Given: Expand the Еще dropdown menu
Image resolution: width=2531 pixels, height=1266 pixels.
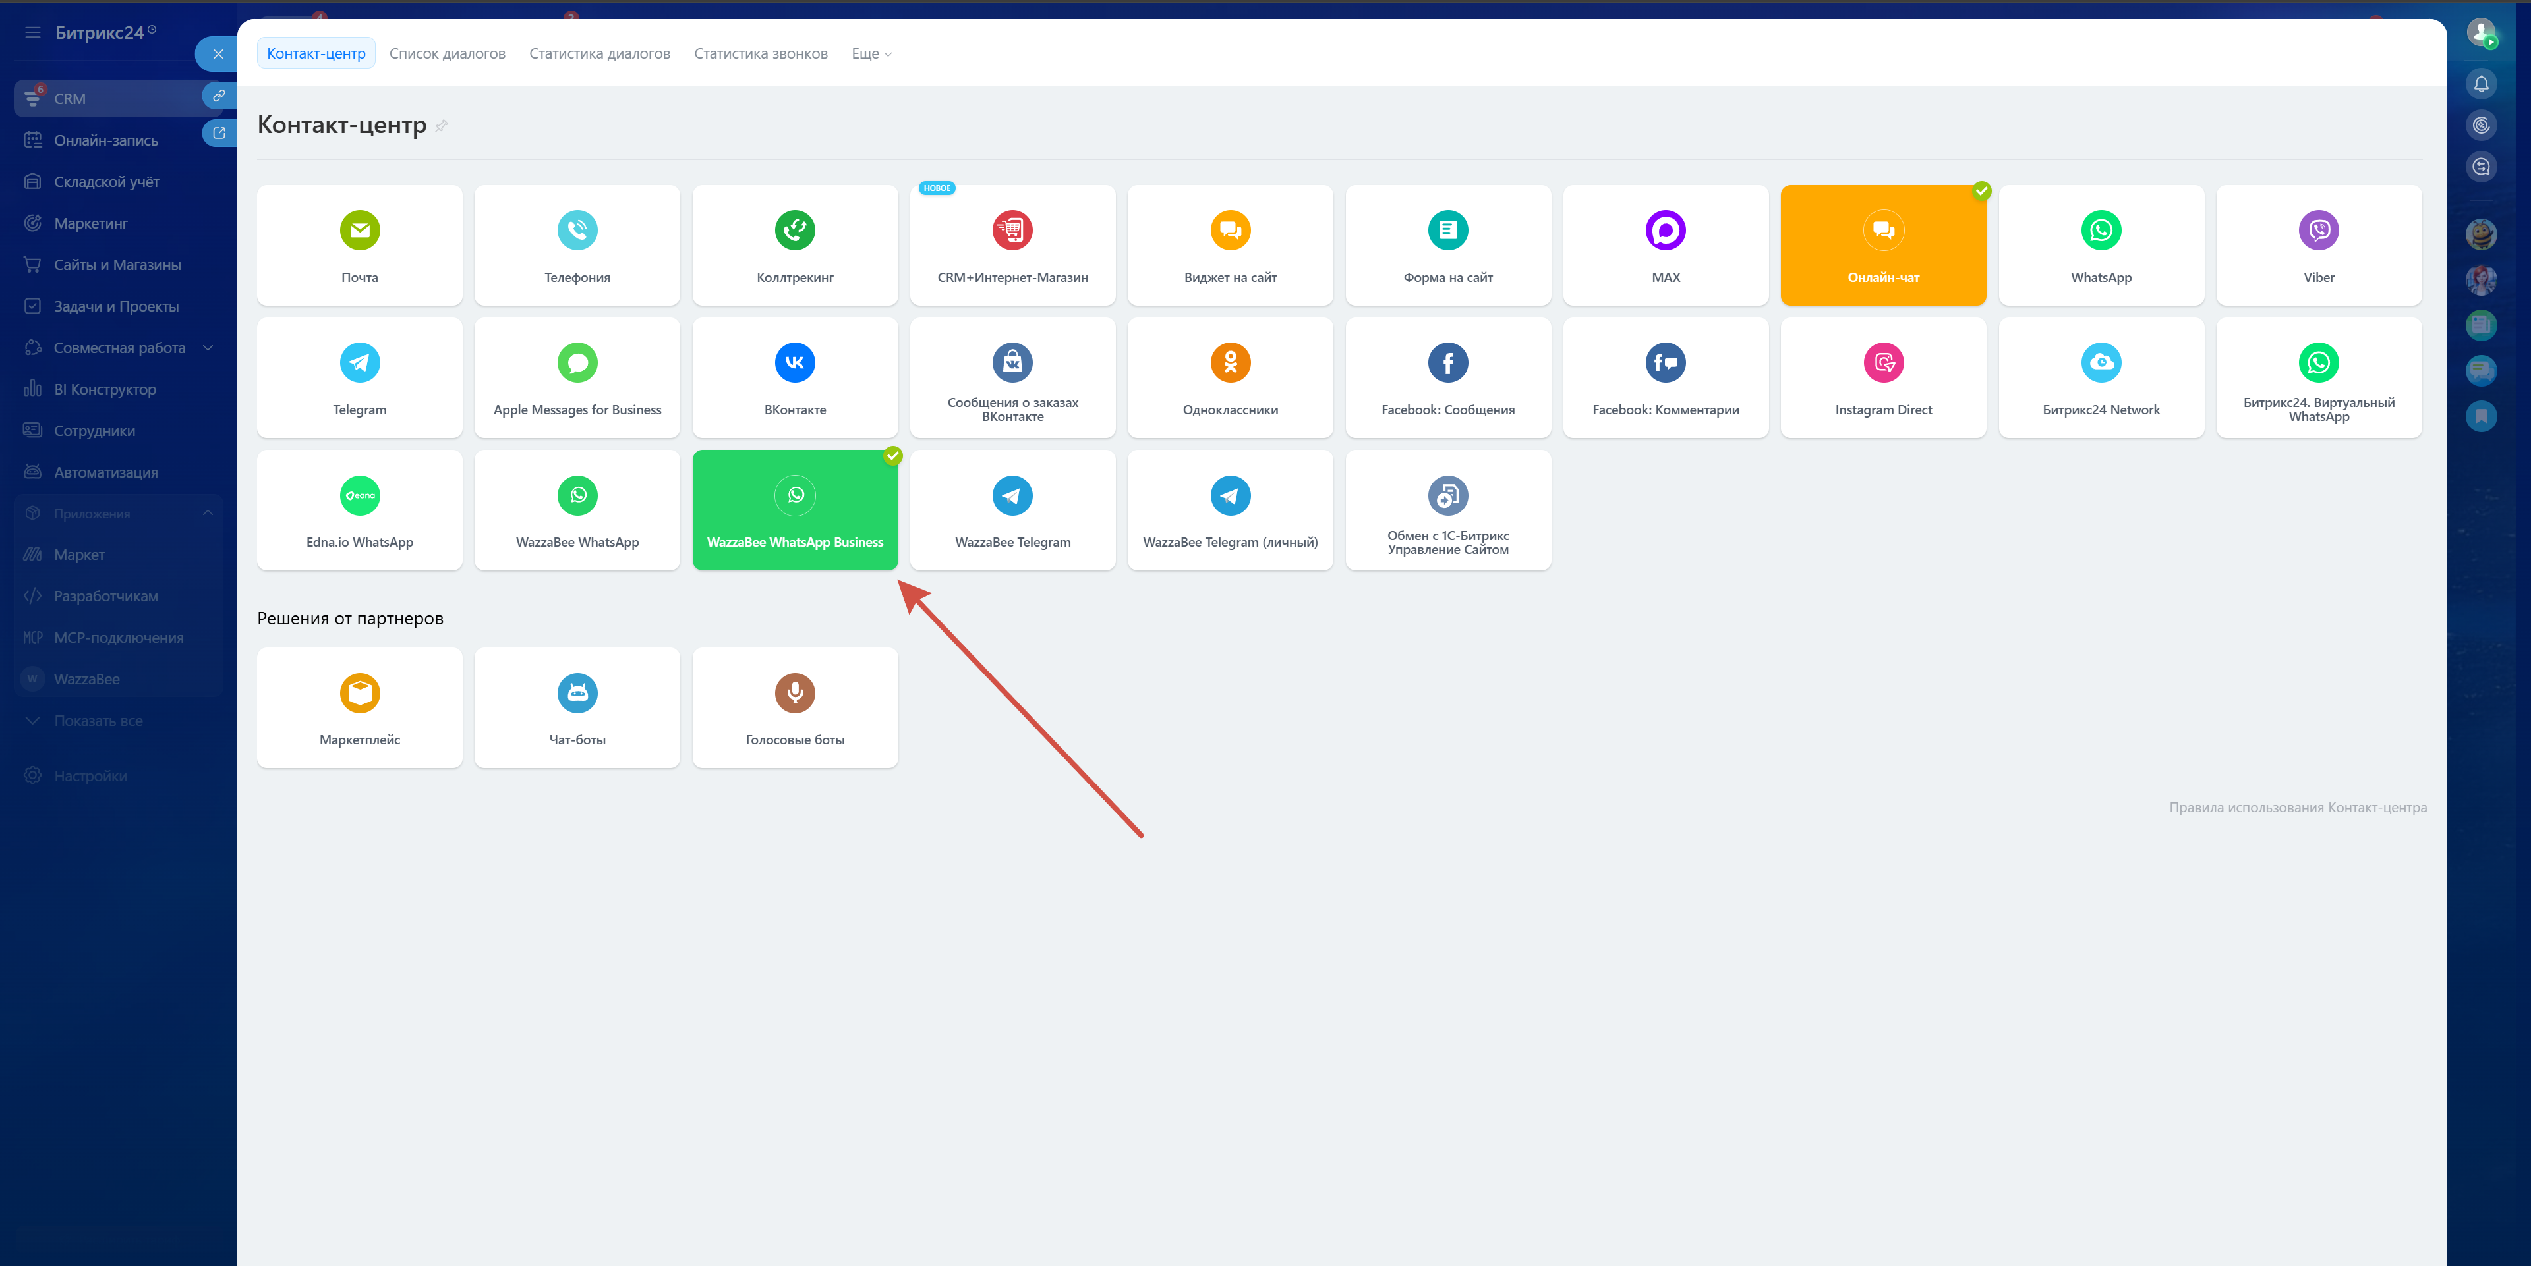Looking at the screenshot, I should click(871, 54).
